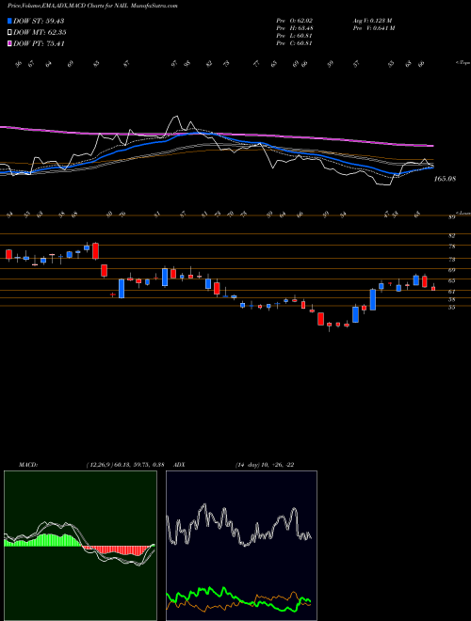
Task: Select the 'DOW PT: 75.41' legend label
Action: pos(39,43)
